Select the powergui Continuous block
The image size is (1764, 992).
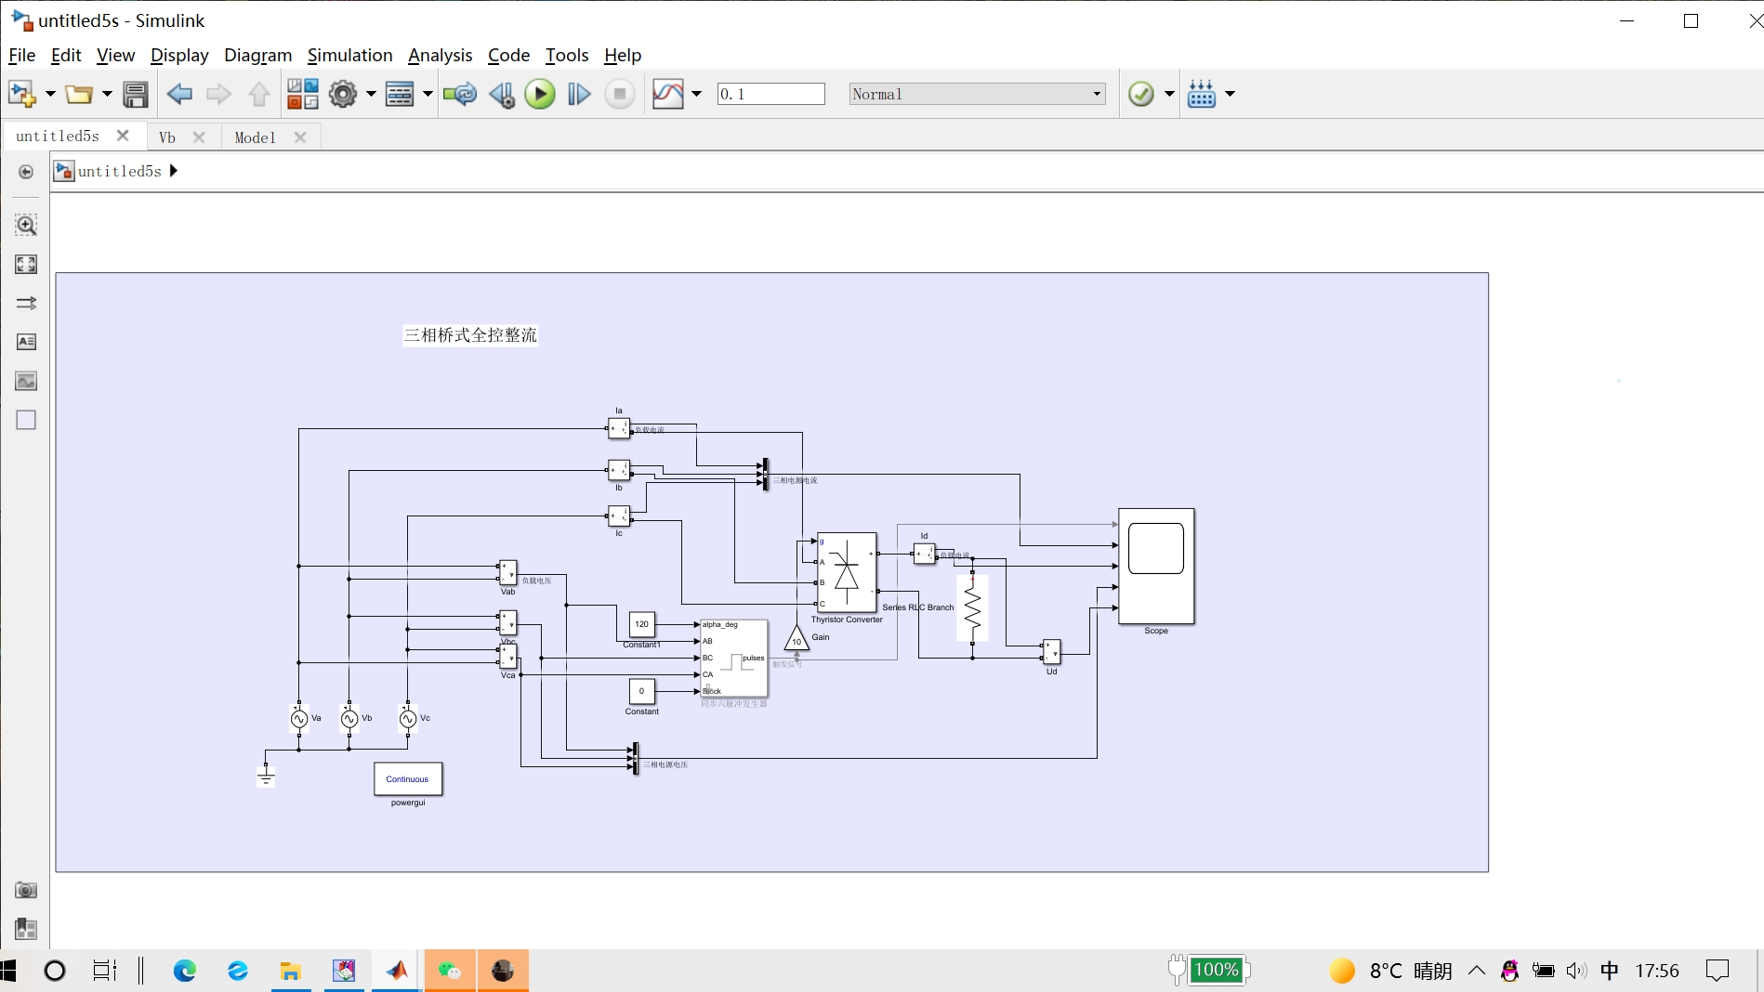pyautogui.click(x=408, y=778)
